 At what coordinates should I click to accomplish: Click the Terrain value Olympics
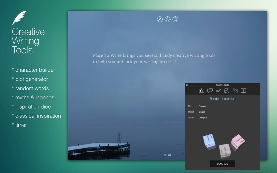pos(203,118)
